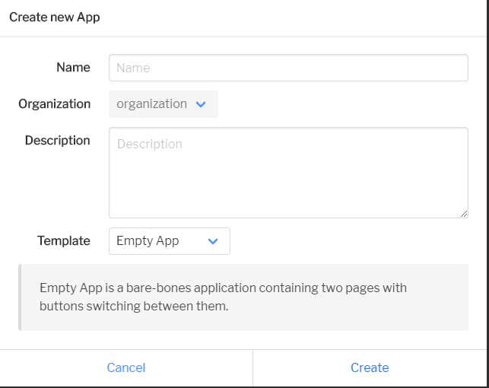Click the Description field label
The image size is (489, 388).
pyautogui.click(x=57, y=140)
